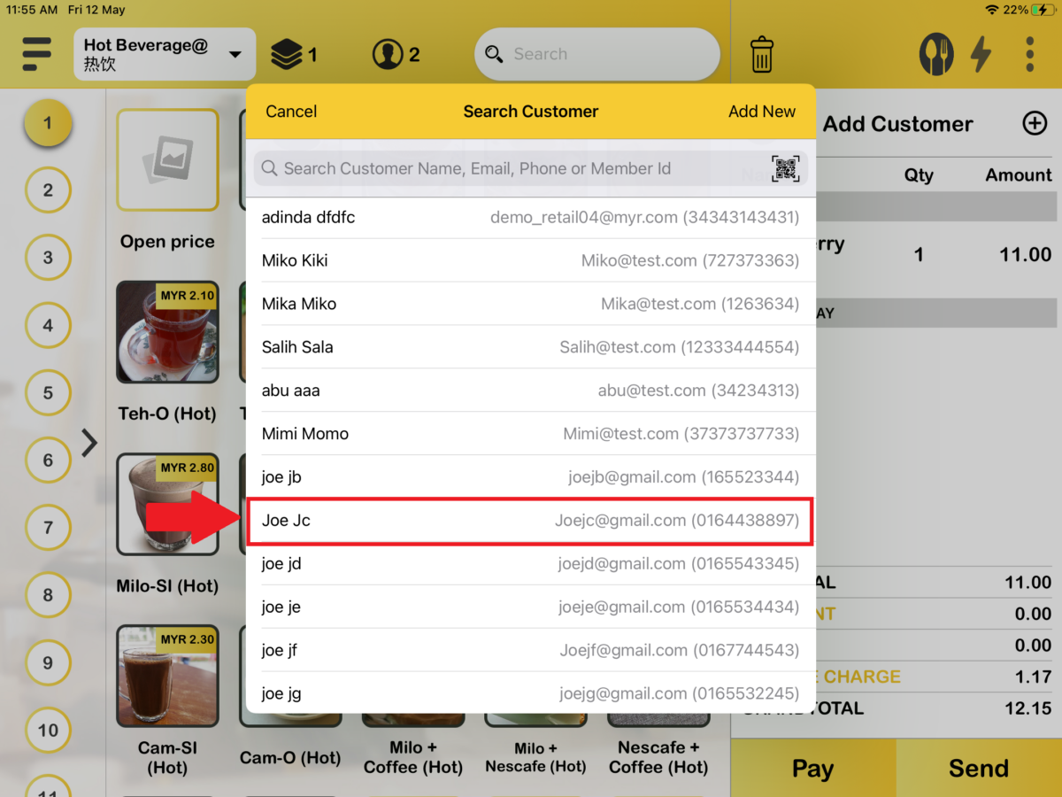Viewport: 1062px width, 797px height.
Task: Switch to order tab 2
Action: coord(48,190)
